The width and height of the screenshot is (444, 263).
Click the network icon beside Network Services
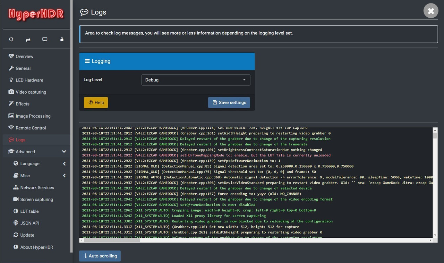tap(16, 187)
